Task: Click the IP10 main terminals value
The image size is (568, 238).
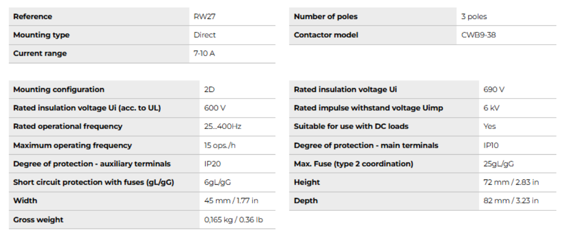Action: tap(491, 146)
